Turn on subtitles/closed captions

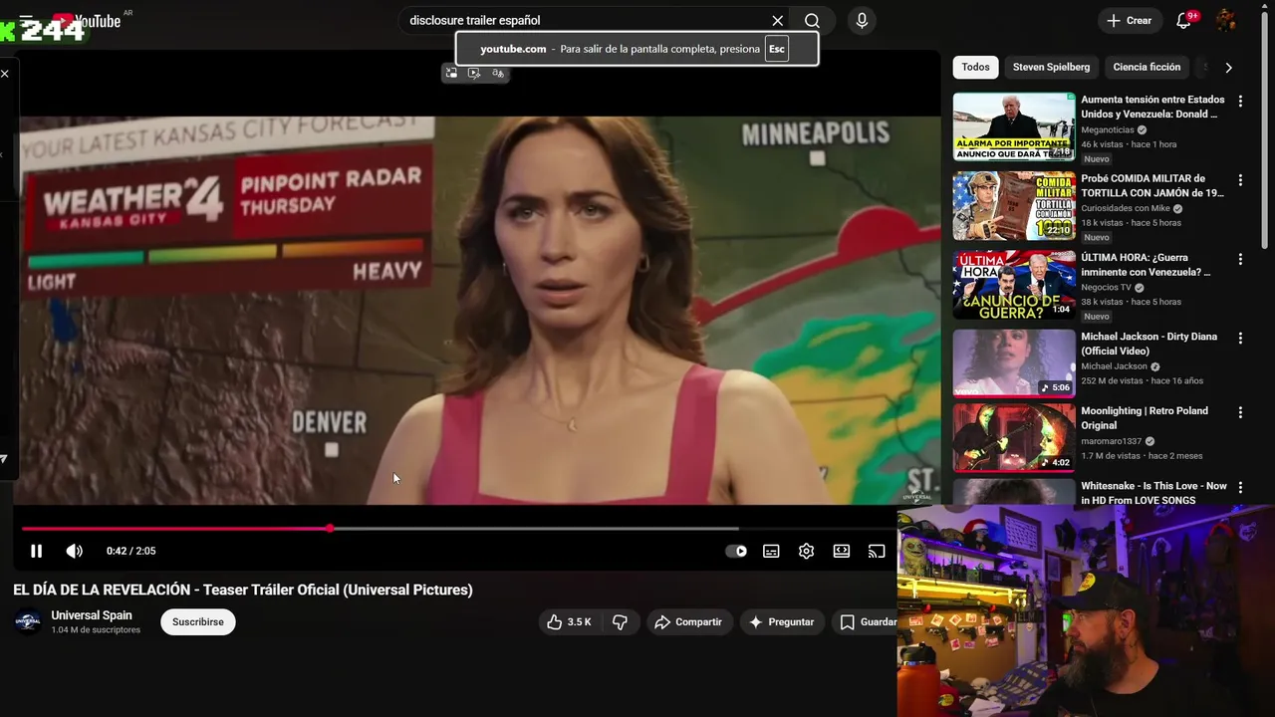tap(771, 551)
